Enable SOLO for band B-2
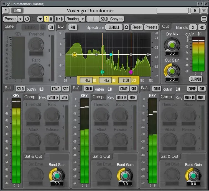Viewport: 209px width, 191px height. (x=88, y=89)
